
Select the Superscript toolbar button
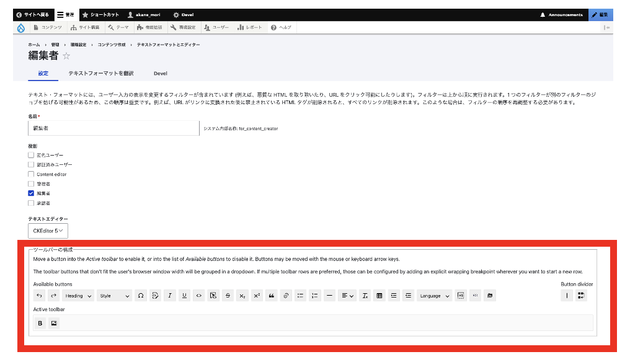click(257, 296)
